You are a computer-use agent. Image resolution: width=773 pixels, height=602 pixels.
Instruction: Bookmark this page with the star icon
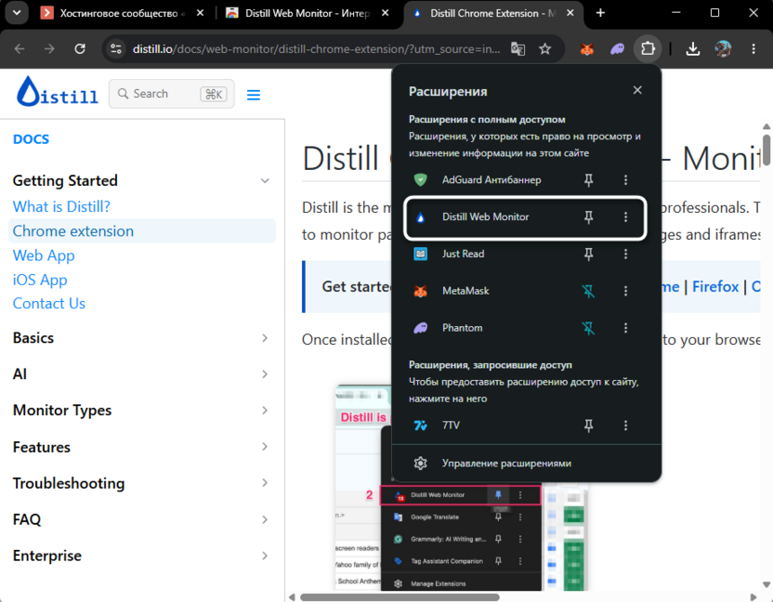click(544, 49)
